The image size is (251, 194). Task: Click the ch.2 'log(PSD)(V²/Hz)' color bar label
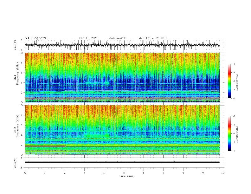(x=237, y=135)
